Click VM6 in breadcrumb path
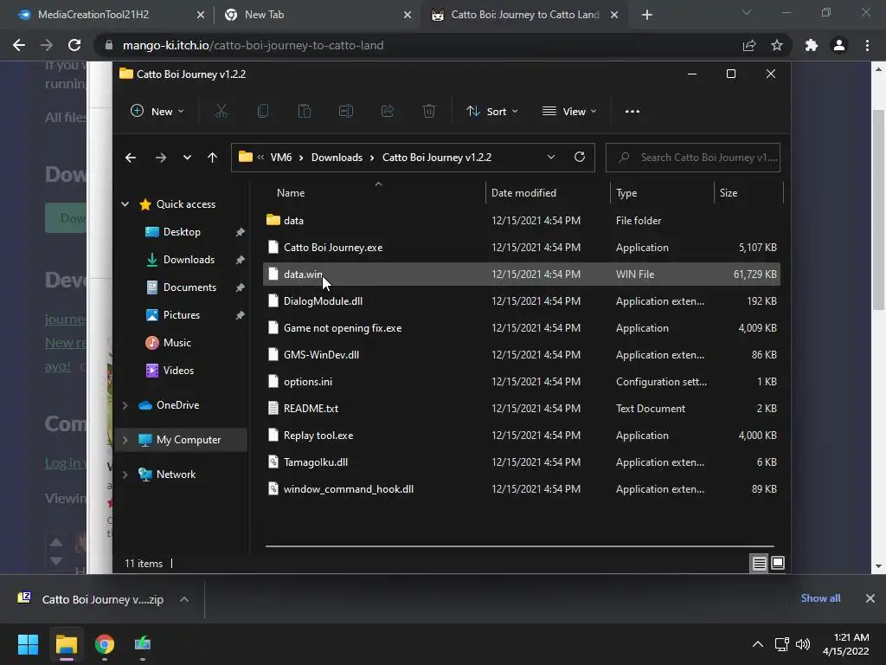The height and width of the screenshot is (665, 886). tap(281, 158)
